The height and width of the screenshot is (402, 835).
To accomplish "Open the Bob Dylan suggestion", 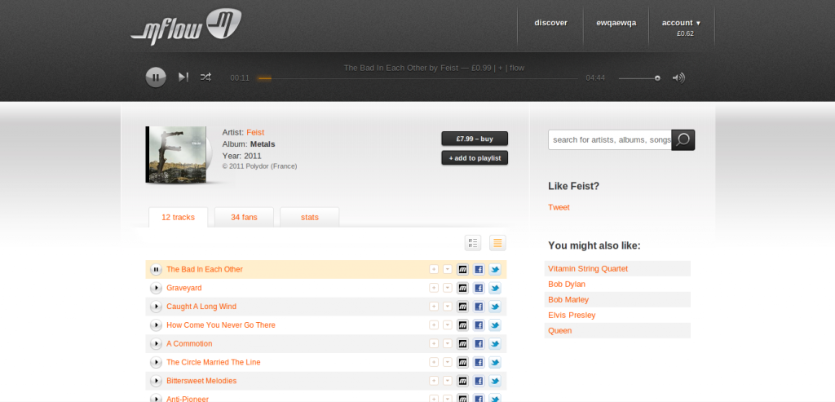I will [567, 285].
